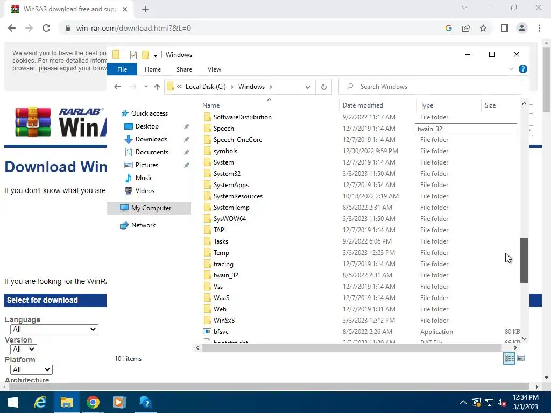The image size is (551, 413).
Task: Select the Temp folder
Action: coord(221,253)
